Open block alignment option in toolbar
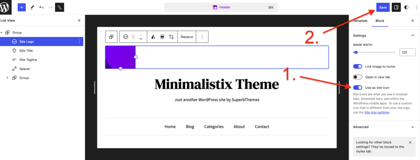420x160 pixels. coord(162,37)
